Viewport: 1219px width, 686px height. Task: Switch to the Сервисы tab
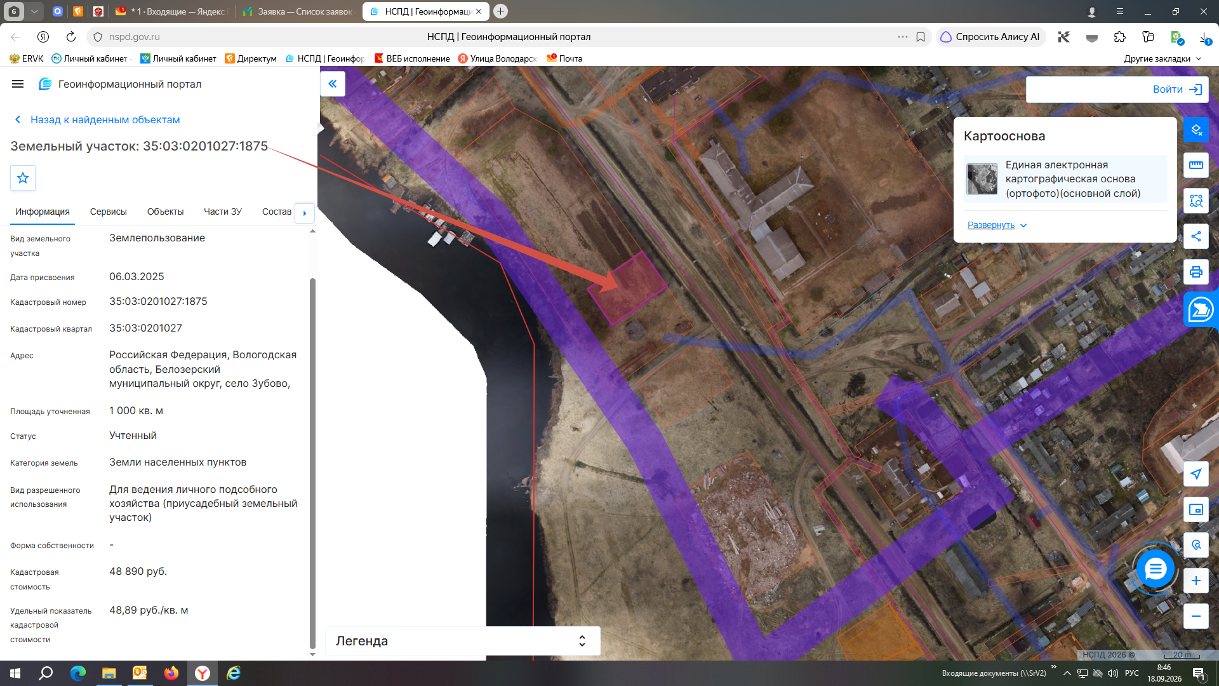point(109,212)
